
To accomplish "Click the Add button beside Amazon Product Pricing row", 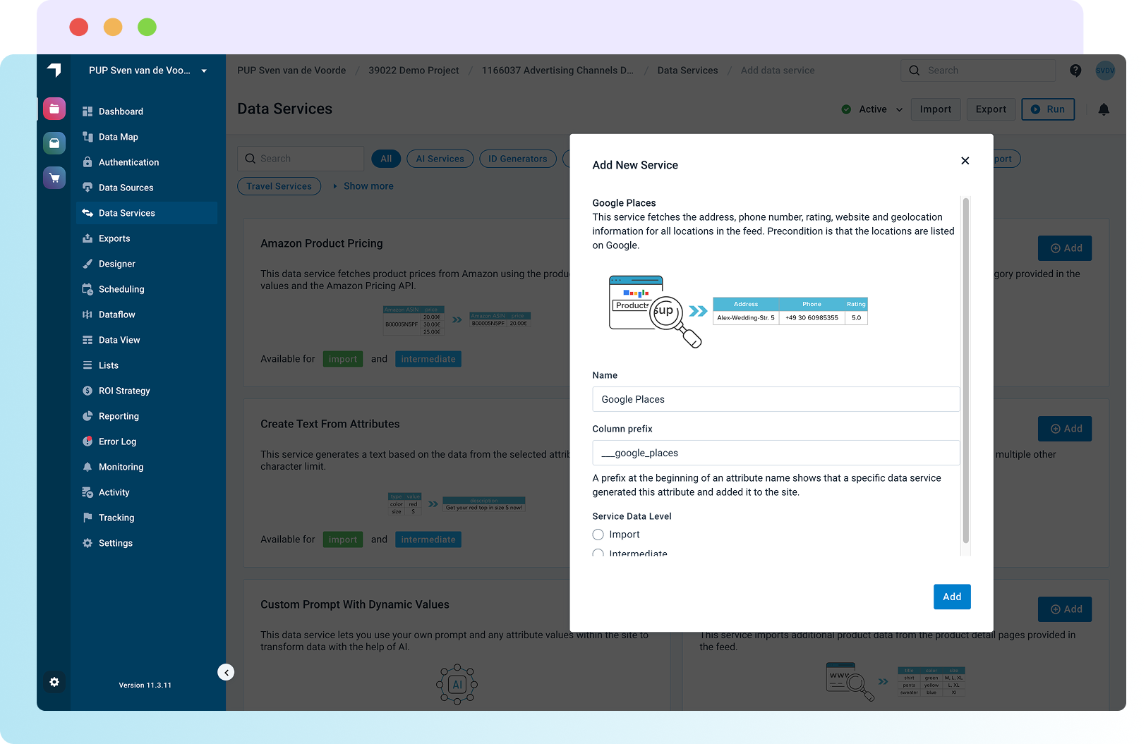I will coord(1065,248).
